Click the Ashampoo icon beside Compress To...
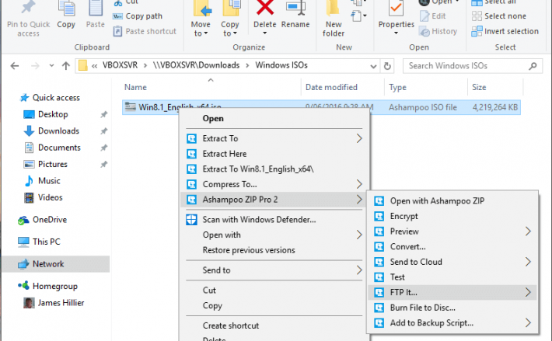552x341 pixels. (x=191, y=184)
